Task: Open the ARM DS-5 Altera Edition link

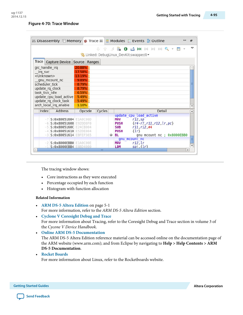Action: (x=65, y=205)
